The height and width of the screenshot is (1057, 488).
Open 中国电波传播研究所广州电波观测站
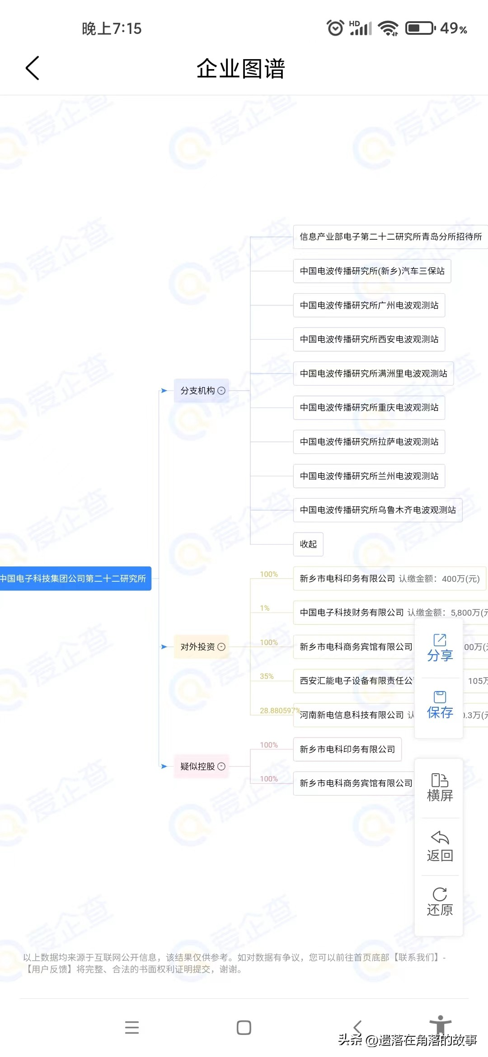369,305
